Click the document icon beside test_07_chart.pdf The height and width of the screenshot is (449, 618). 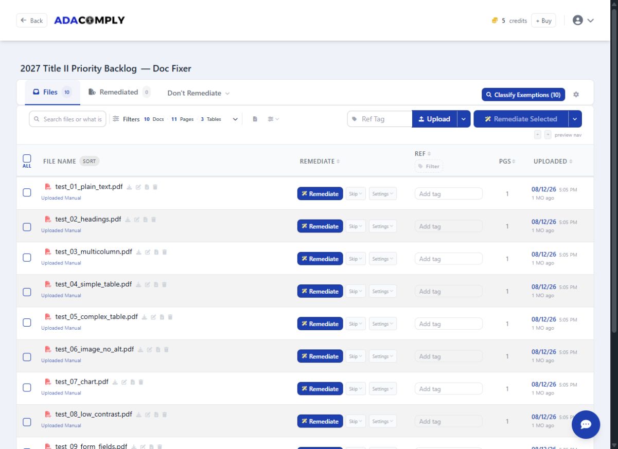(x=132, y=382)
